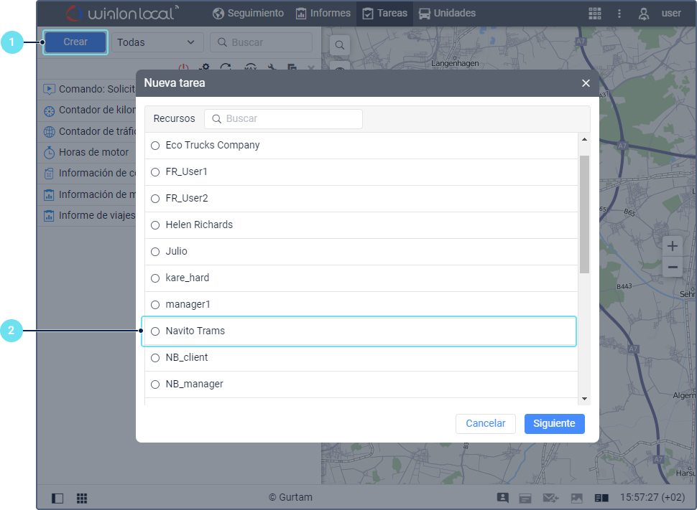
Task: Click the Contador de kilometraje gauge icon
Action: click(x=49, y=110)
